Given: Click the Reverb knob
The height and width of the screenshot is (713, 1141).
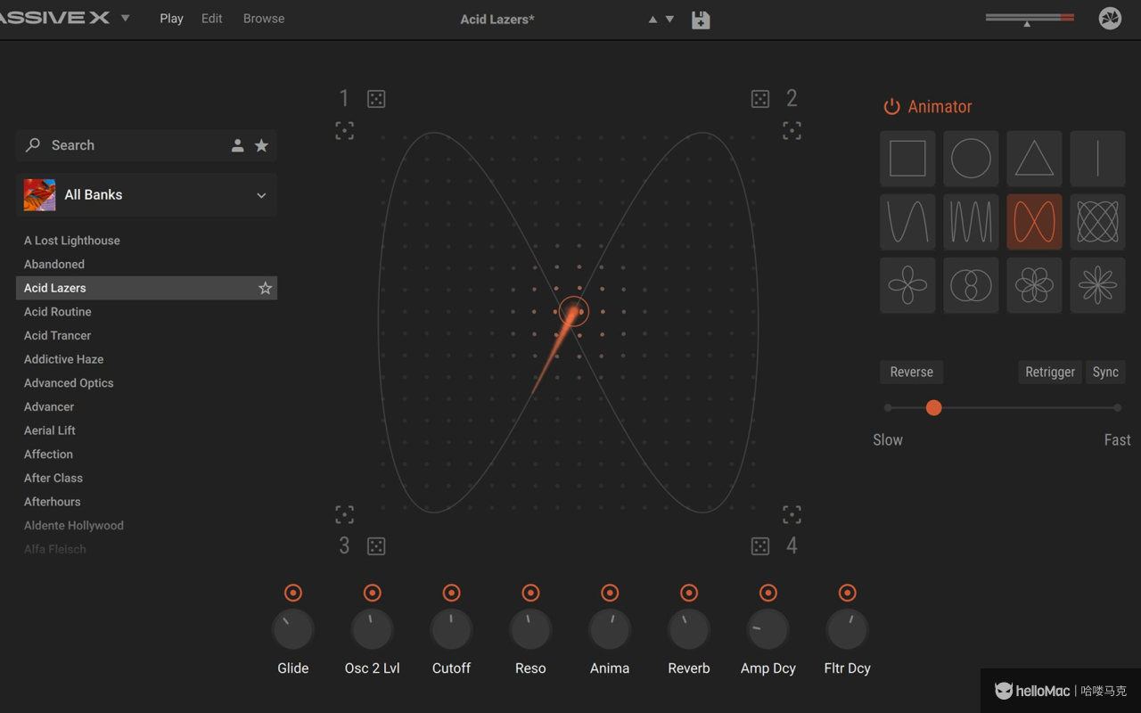Looking at the screenshot, I should [689, 630].
